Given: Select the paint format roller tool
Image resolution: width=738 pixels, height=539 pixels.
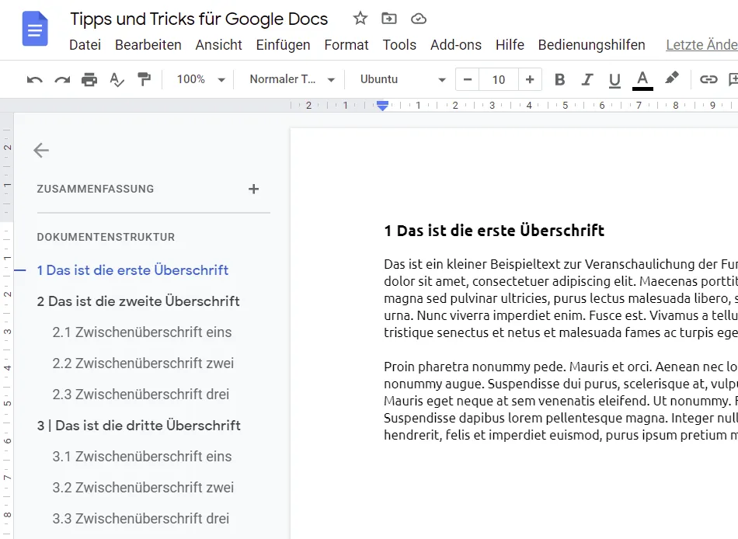Looking at the screenshot, I should point(144,79).
